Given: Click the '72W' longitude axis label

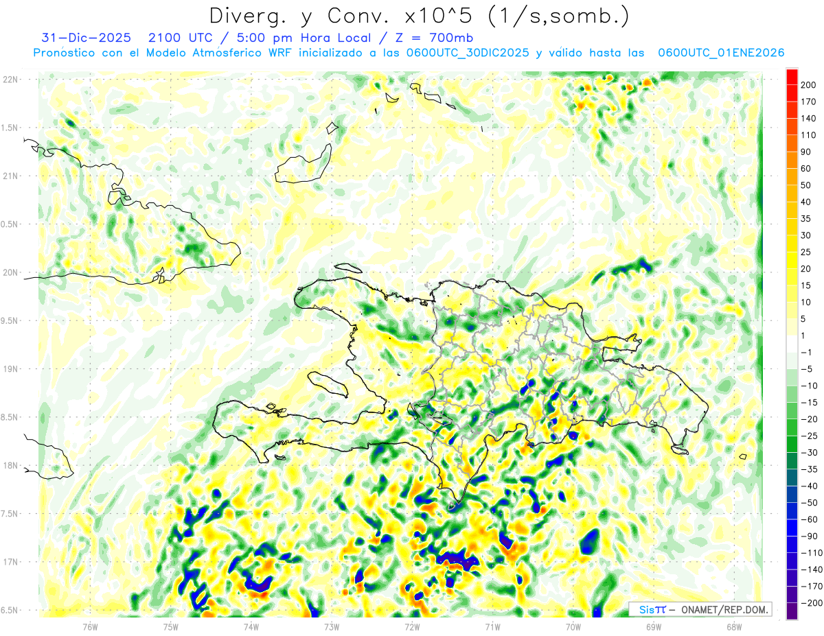Looking at the screenshot, I should [x=412, y=626].
